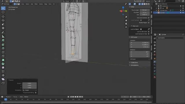Viewport: 185px width, 104px height.
Task: Open the Vertex menu
Action: click(x=41, y=4)
